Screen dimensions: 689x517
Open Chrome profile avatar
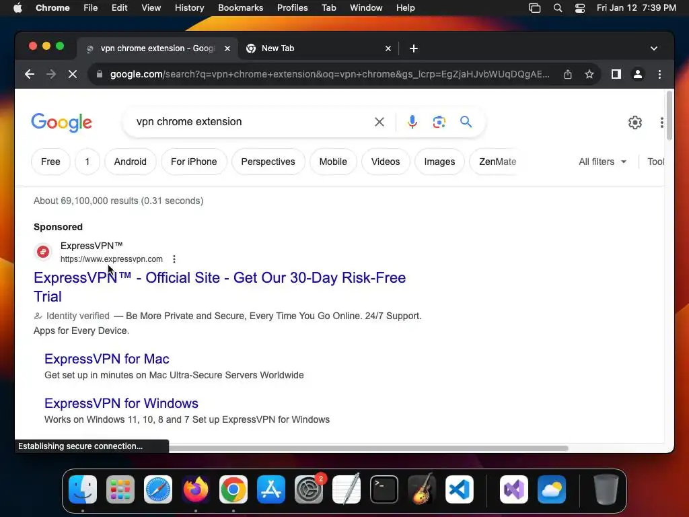coord(638,74)
